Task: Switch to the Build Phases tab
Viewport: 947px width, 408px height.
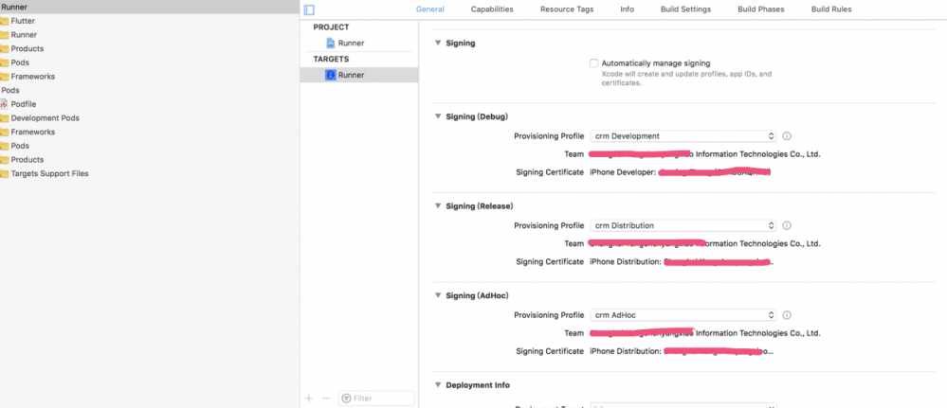Action: pyautogui.click(x=761, y=9)
